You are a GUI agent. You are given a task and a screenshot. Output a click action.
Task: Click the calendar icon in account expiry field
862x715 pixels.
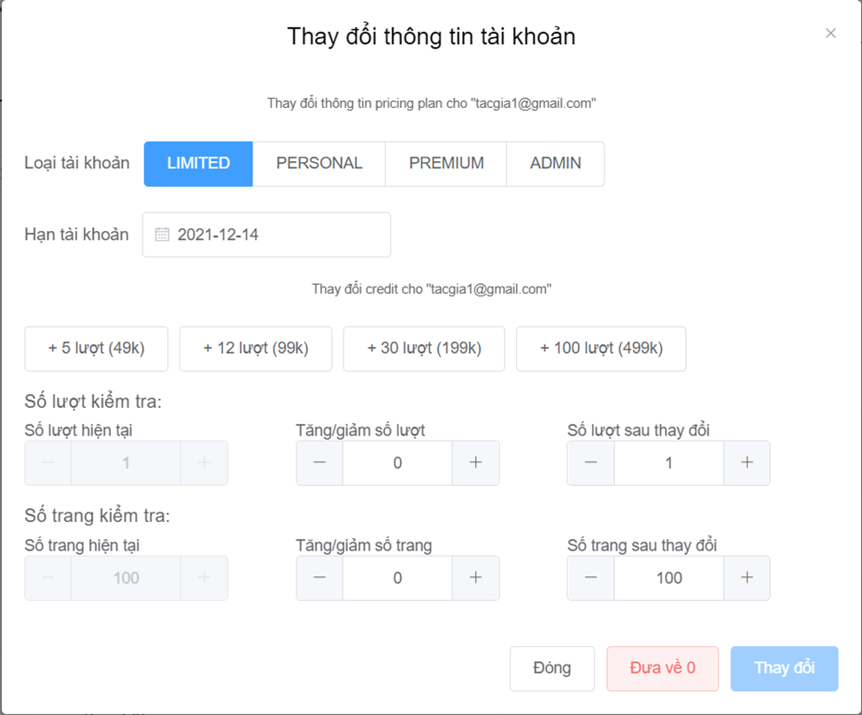[162, 234]
